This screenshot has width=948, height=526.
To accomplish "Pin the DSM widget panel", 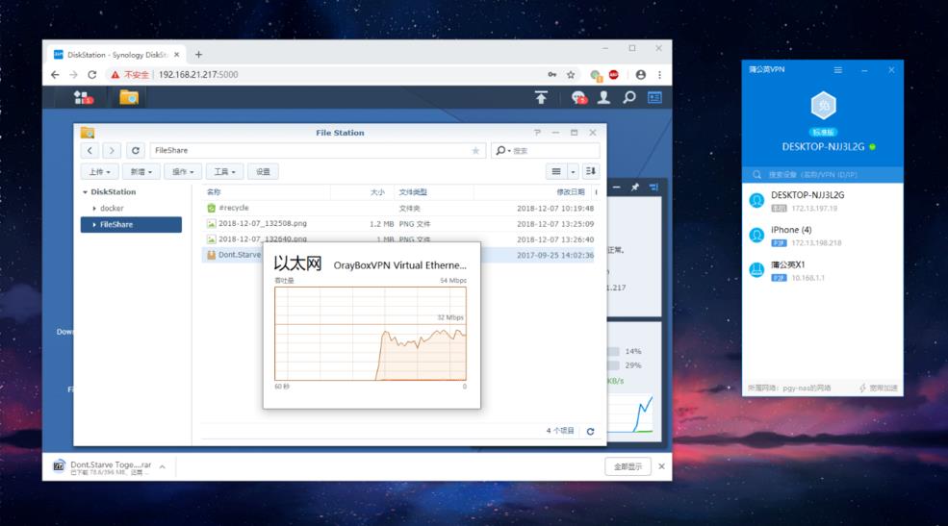I will coord(635,188).
